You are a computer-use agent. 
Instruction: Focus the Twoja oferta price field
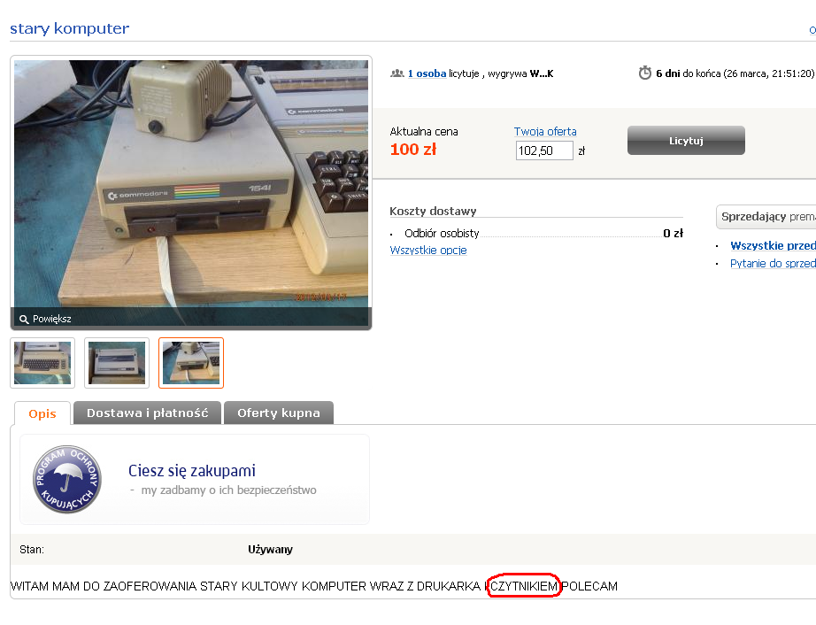click(544, 150)
